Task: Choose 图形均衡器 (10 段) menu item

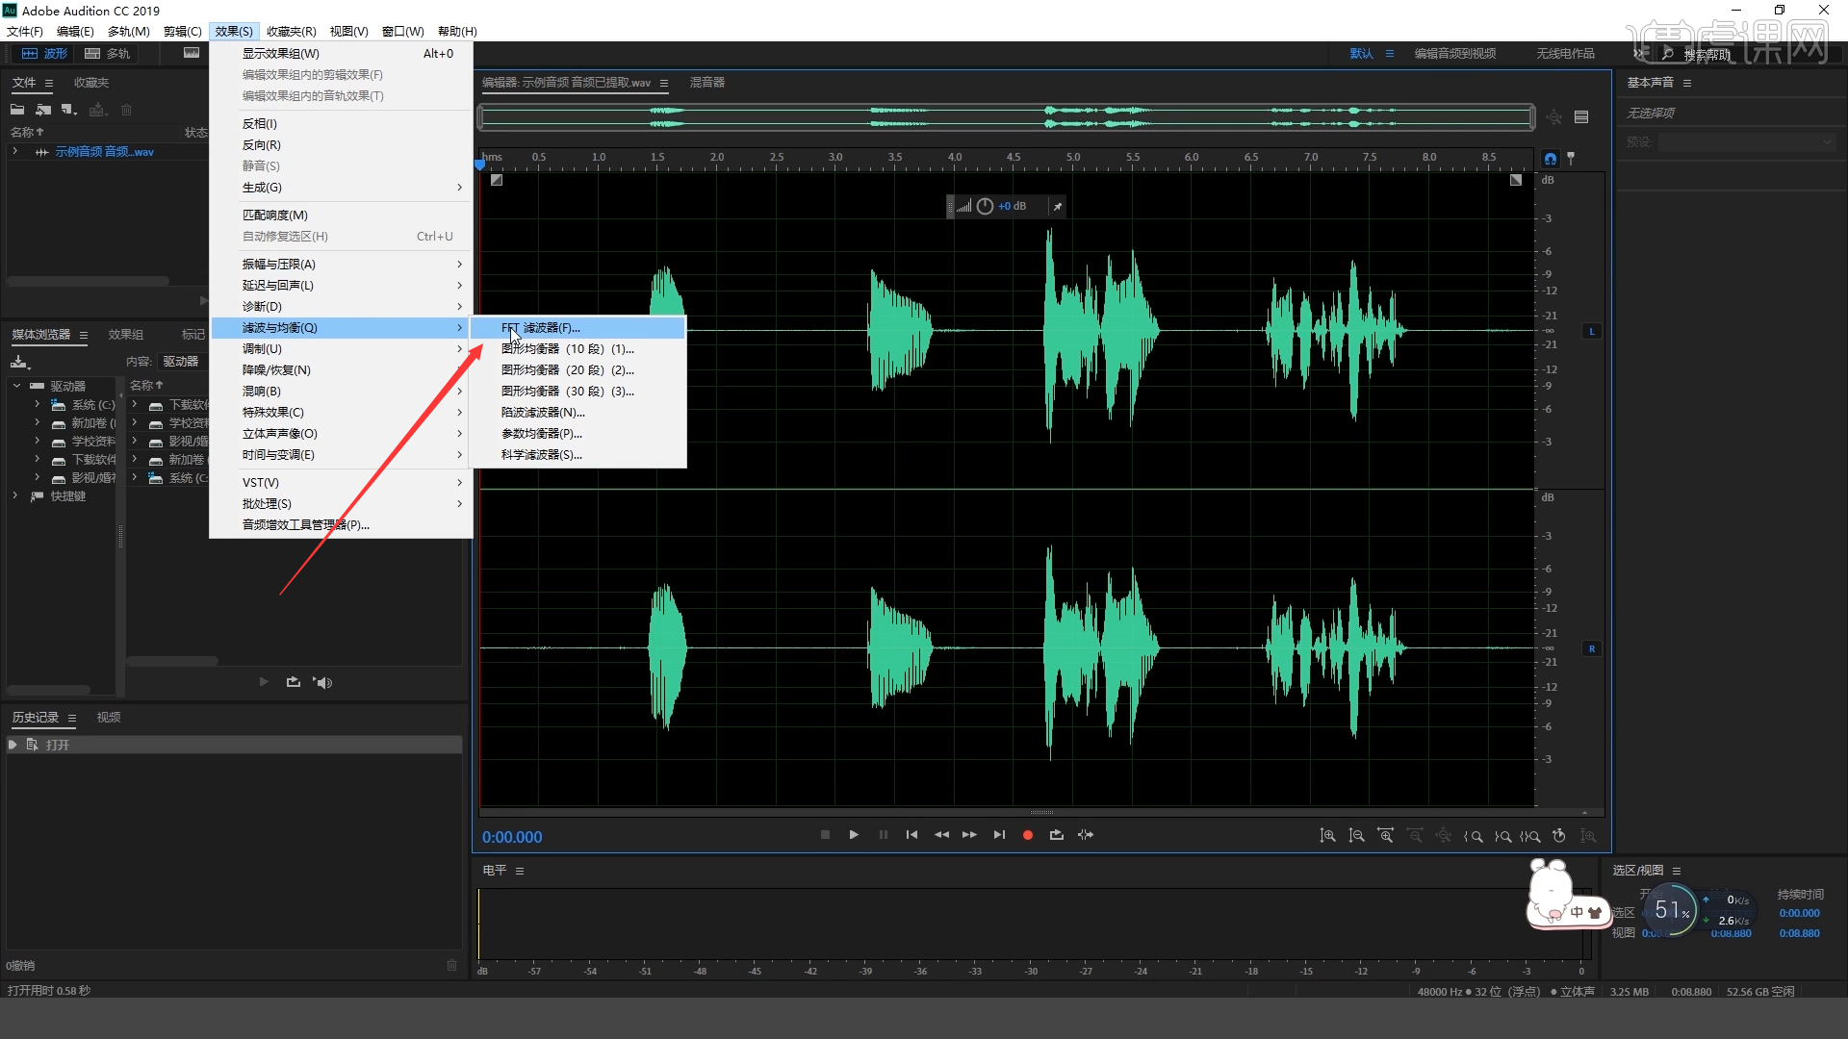Action: (x=578, y=349)
